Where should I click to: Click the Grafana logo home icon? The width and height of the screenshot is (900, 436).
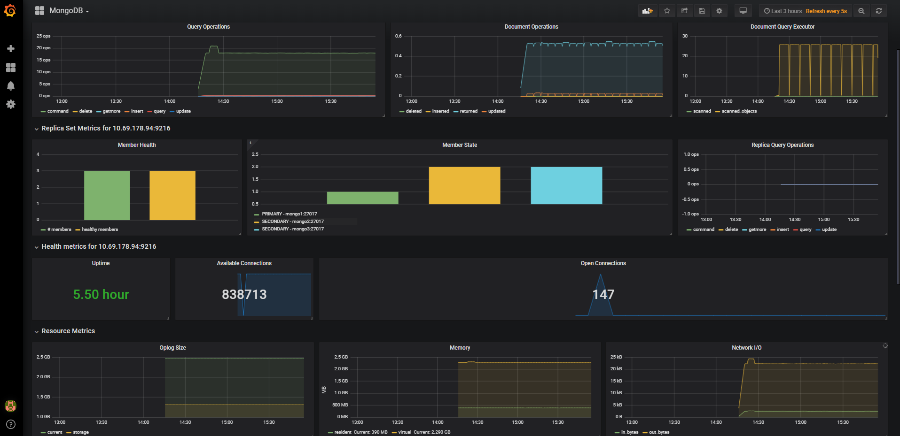pos(10,10)
